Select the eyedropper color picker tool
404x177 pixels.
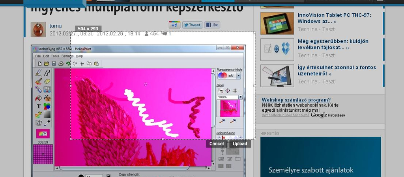tap(47, 123)
